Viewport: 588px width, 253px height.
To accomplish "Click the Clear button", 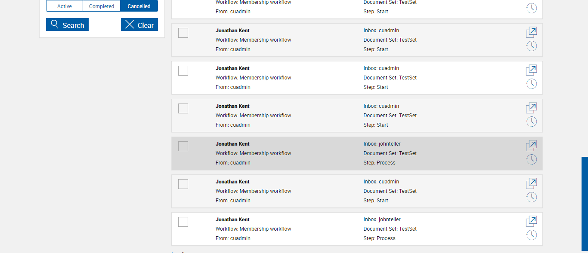I will point(139,25).
